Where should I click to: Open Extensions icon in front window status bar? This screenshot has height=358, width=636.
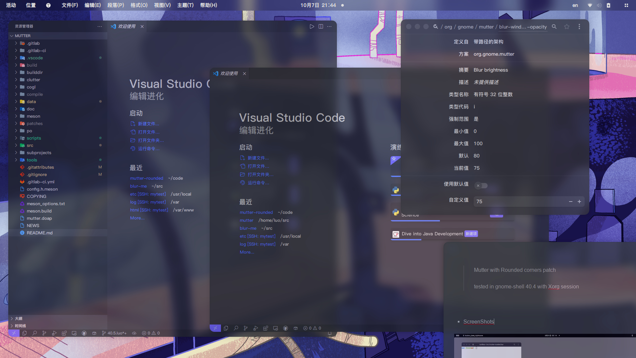[266, 328]
